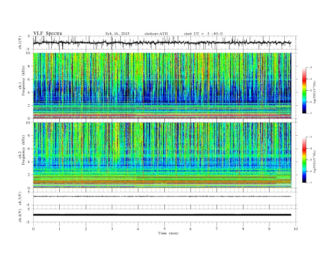Click the "-3" label on ch.1 color bar

(x=310, y=68)
